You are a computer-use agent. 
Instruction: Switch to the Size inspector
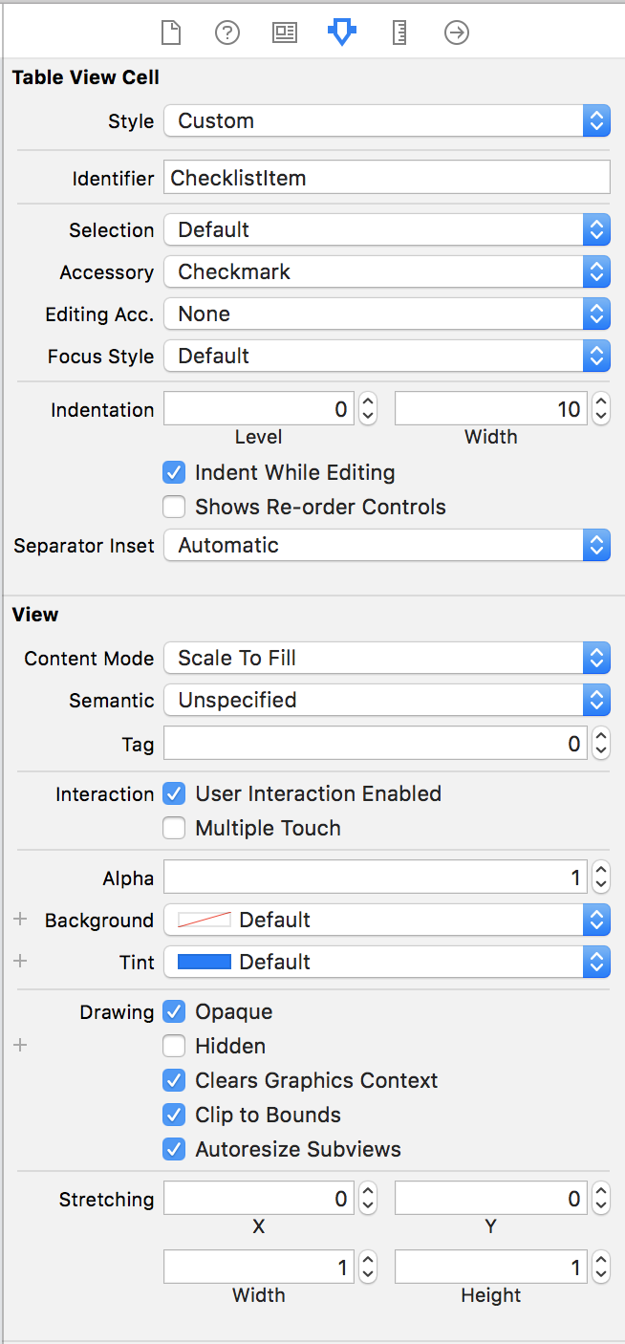click(399, 33)
